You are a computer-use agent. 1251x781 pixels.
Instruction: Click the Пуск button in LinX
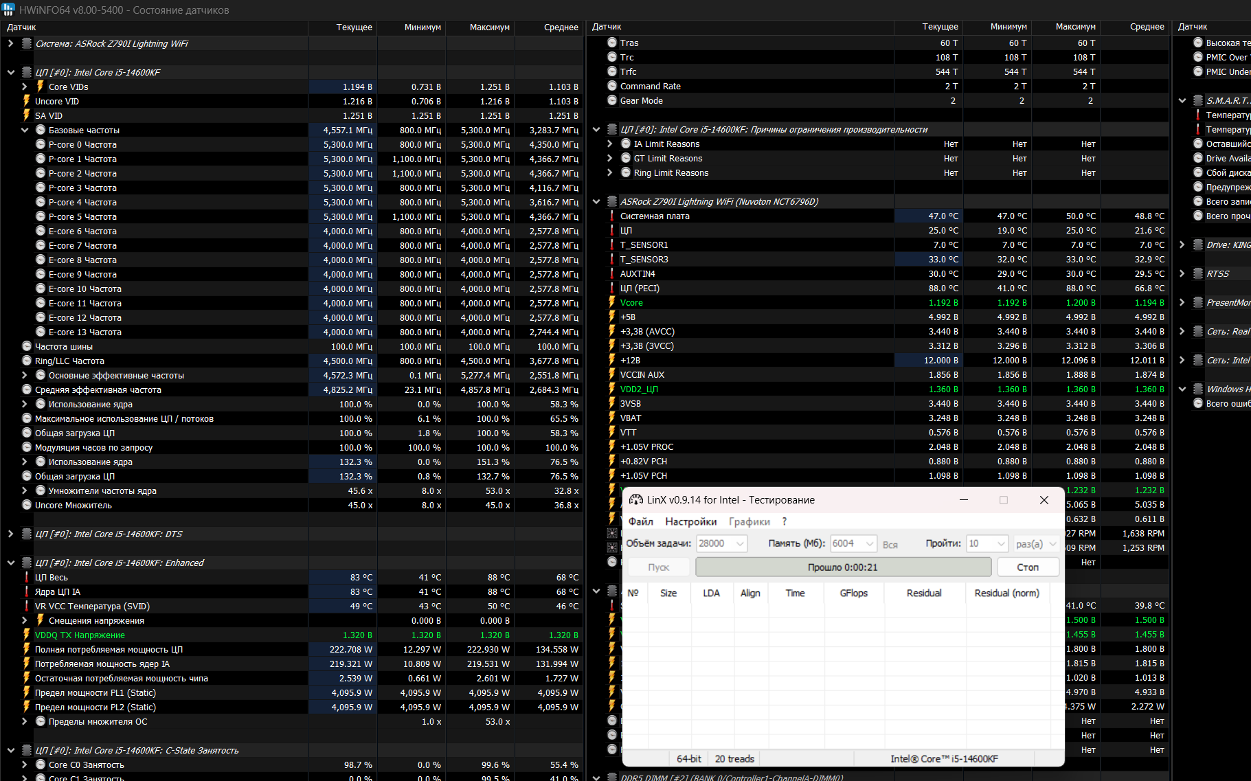[x=659, y=567]
